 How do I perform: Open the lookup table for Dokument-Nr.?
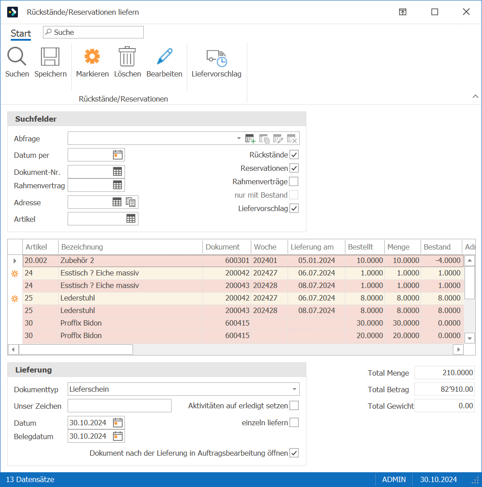pyautogui.click(x=117, y=172)
